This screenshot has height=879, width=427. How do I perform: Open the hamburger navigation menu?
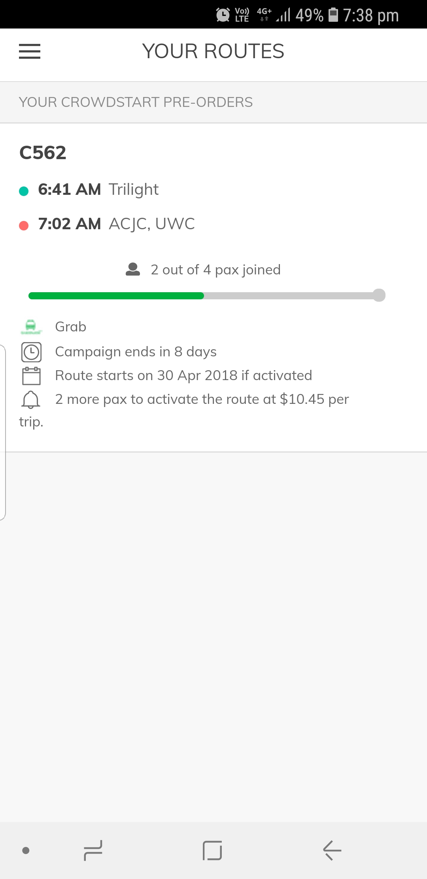(x=30, y=51)
